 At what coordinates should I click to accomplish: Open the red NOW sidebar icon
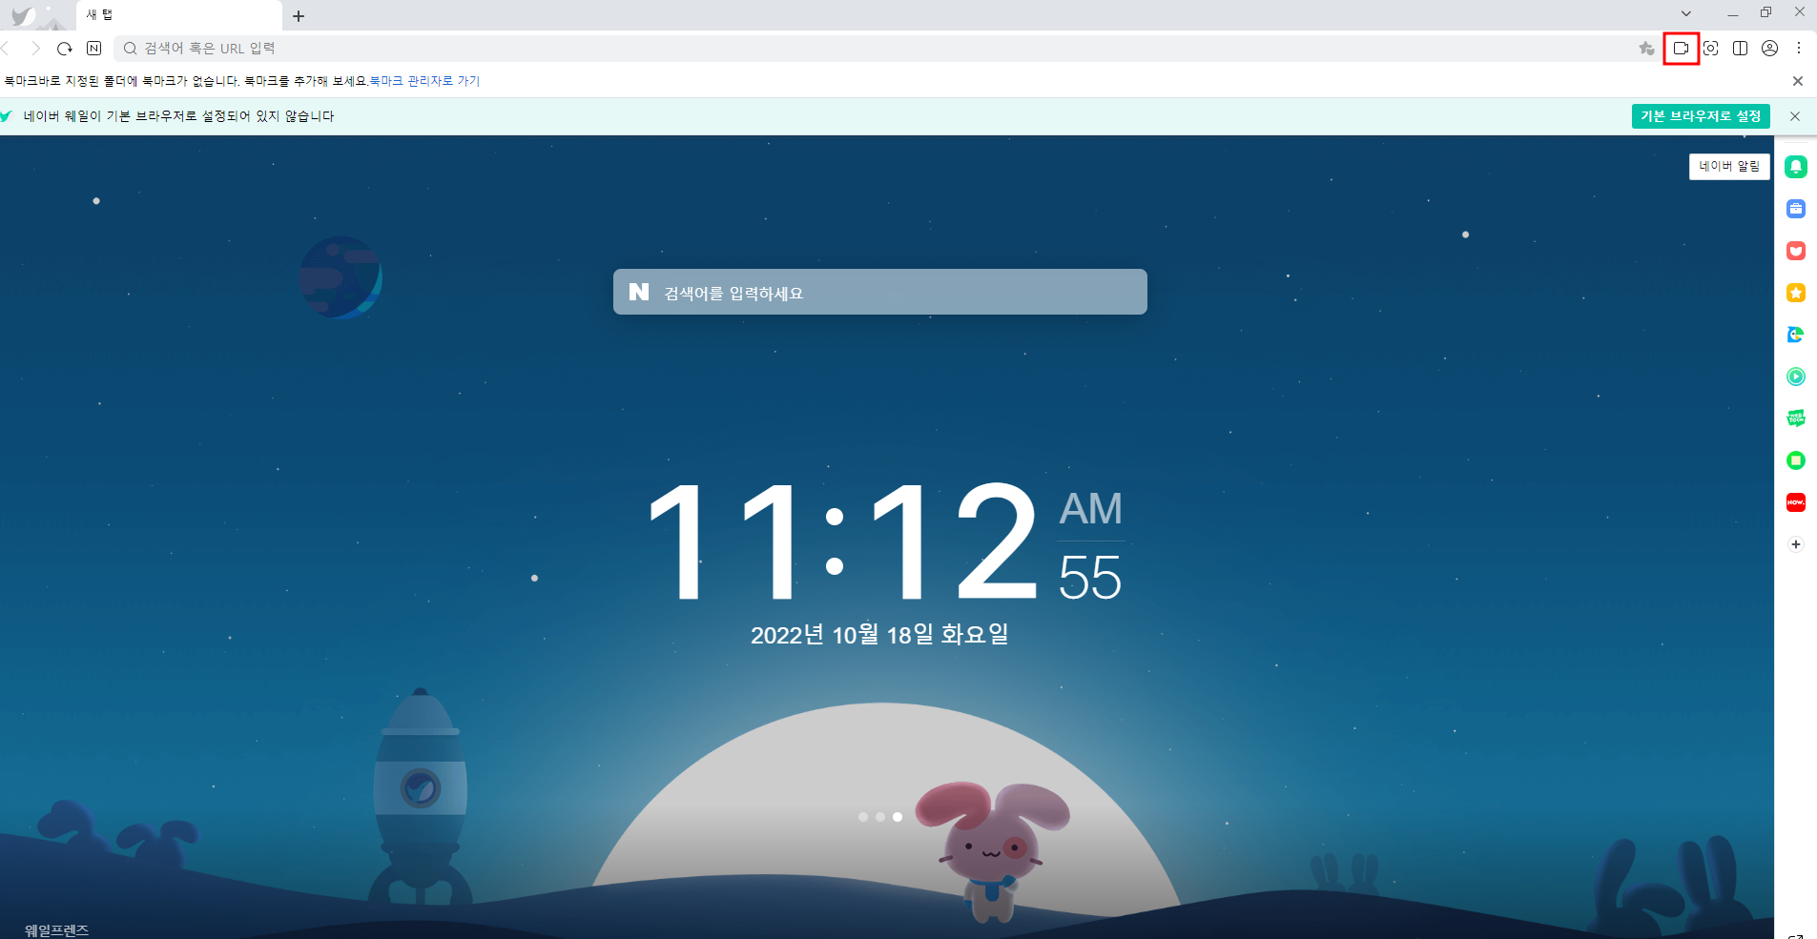[1796, 502]
